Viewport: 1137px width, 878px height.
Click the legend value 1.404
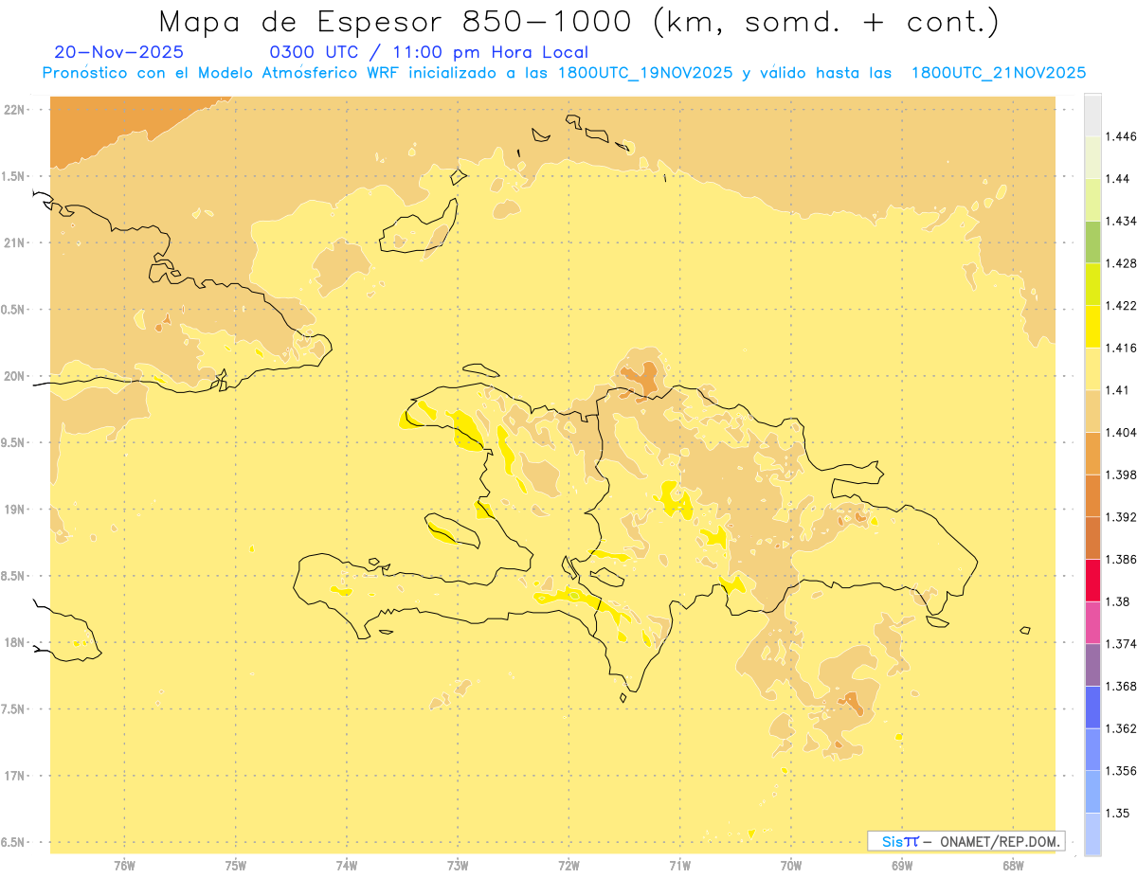(1121, 432)
